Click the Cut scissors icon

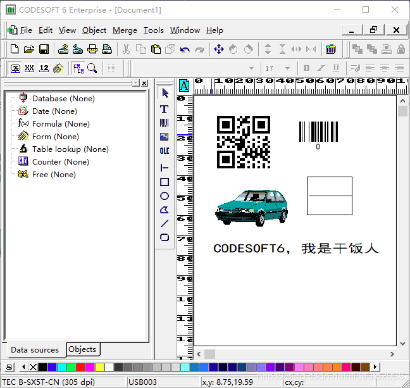pyautogui.click(x=126, y=49)
